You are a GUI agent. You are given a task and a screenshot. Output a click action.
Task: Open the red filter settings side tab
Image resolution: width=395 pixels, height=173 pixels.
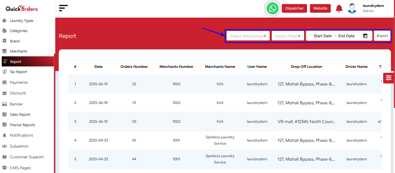[389, 78]
